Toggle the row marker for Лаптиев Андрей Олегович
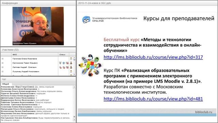 pos(2,67)
